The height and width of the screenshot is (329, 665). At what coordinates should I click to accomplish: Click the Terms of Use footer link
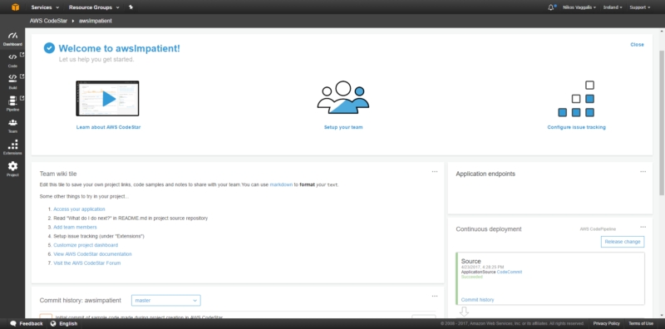(641, 323)
